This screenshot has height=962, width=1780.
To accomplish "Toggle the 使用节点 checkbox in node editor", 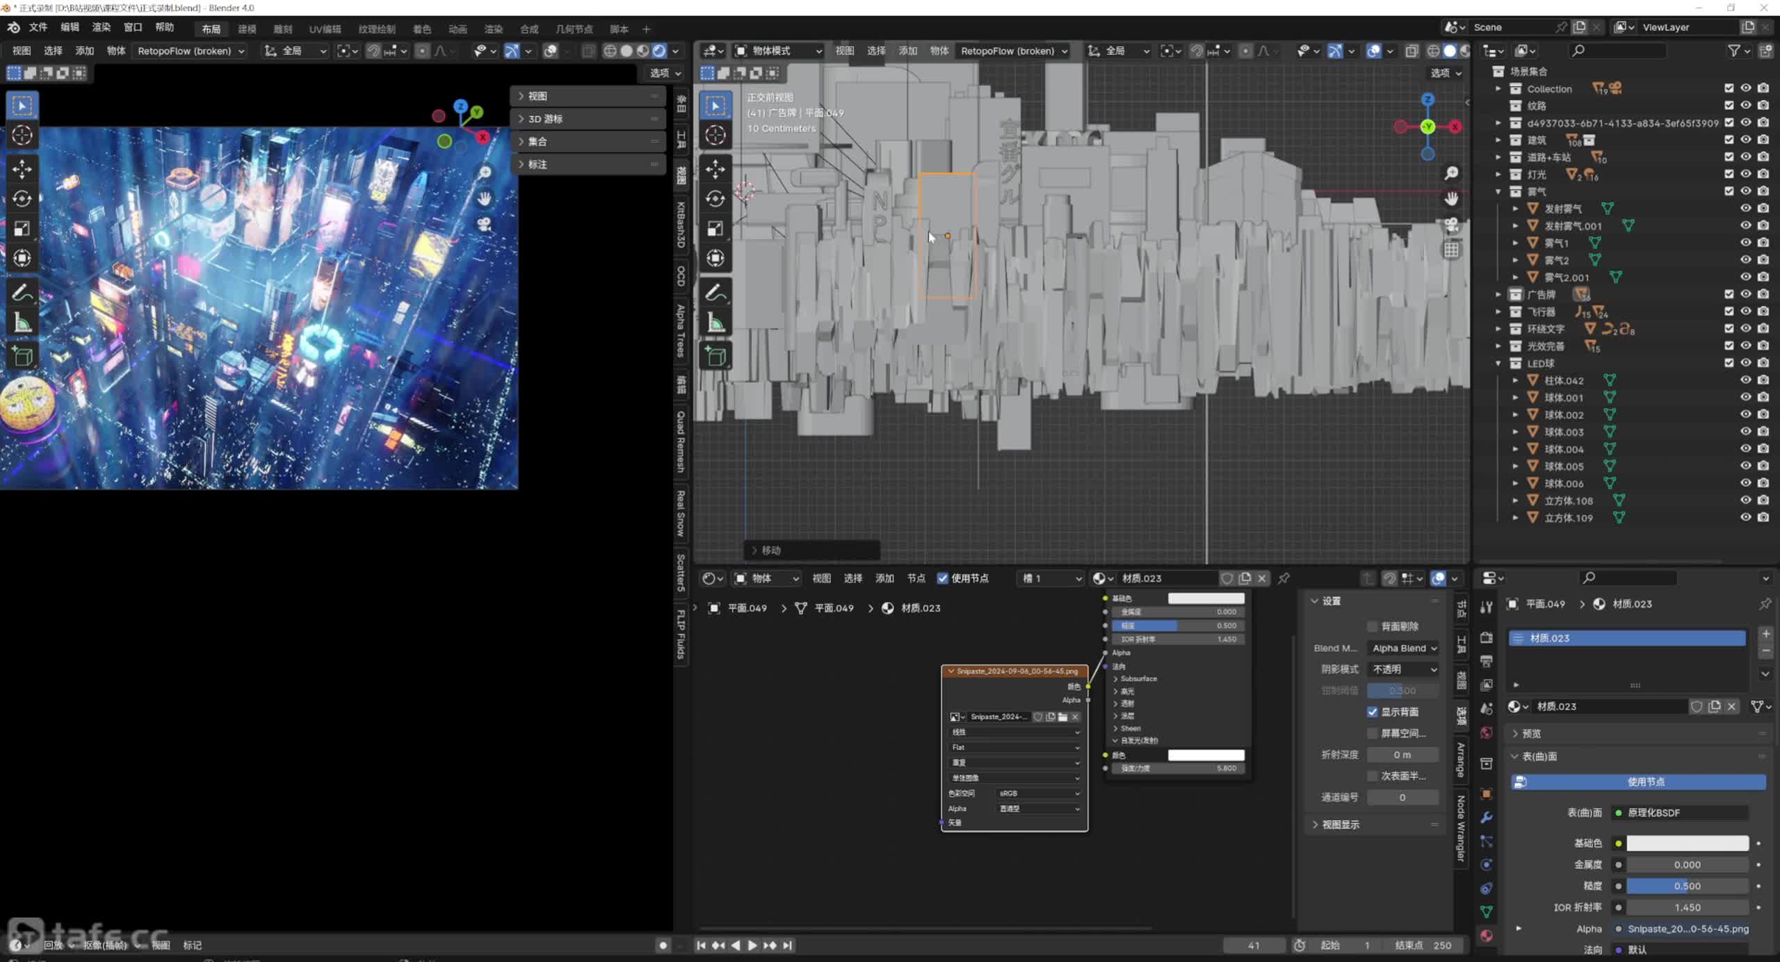I will tap(943, 578).
